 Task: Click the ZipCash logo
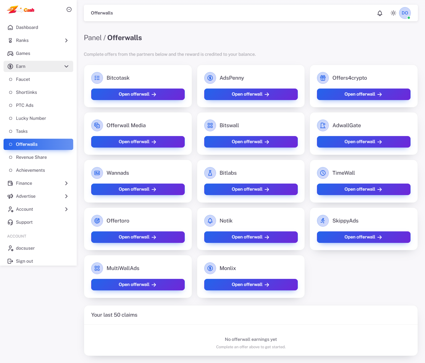point(21,10)
